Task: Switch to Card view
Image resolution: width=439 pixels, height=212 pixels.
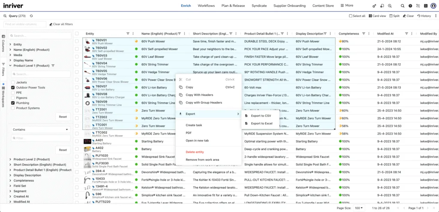Action: (x=377, y=16)
